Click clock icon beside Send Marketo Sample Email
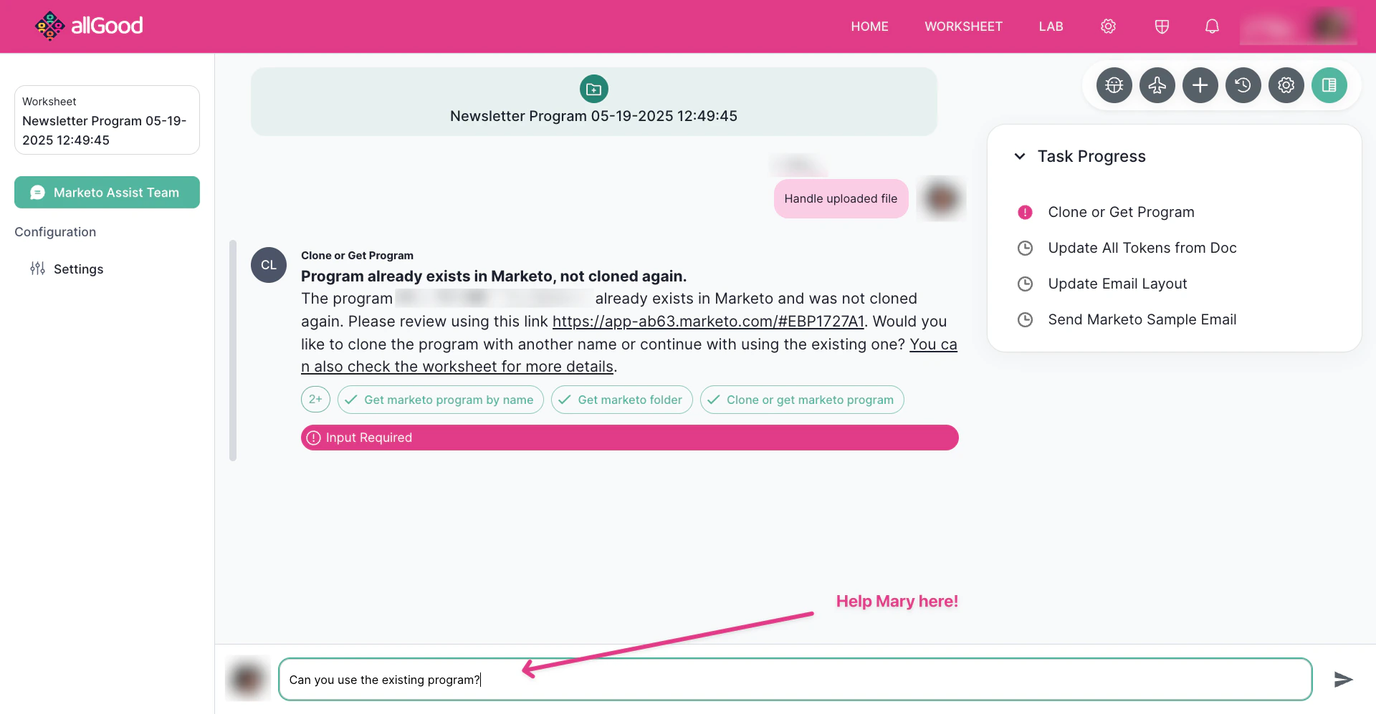1376x714 pixels. point(1025,319)
